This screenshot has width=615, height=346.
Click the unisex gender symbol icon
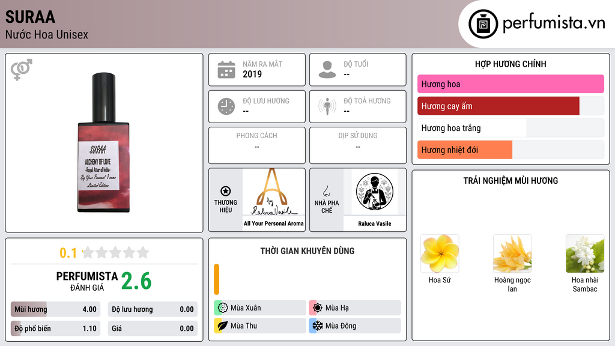[22, 70]
